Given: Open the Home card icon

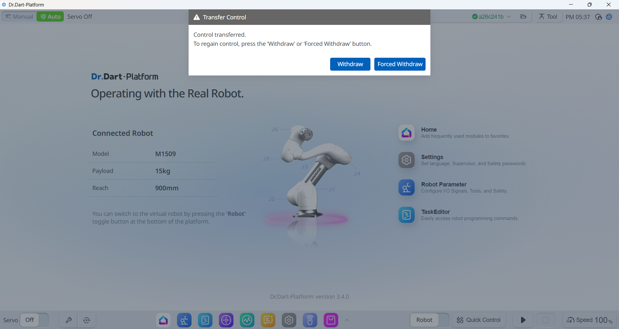Looking at the screenshot, I should (407, 133).
